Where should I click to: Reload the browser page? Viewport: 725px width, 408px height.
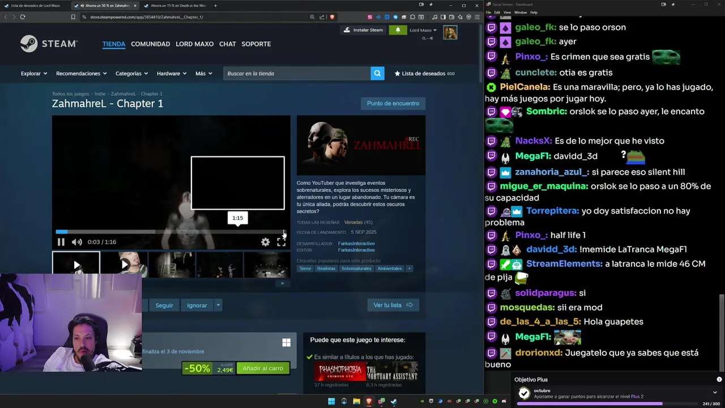pyautogui.click(x=23, y=17)
